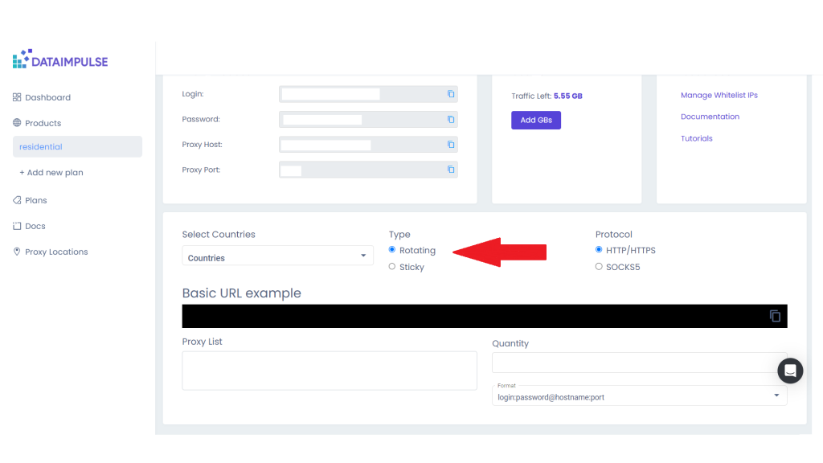
Task: Click the Add GBs button
Action: point(536,121)
